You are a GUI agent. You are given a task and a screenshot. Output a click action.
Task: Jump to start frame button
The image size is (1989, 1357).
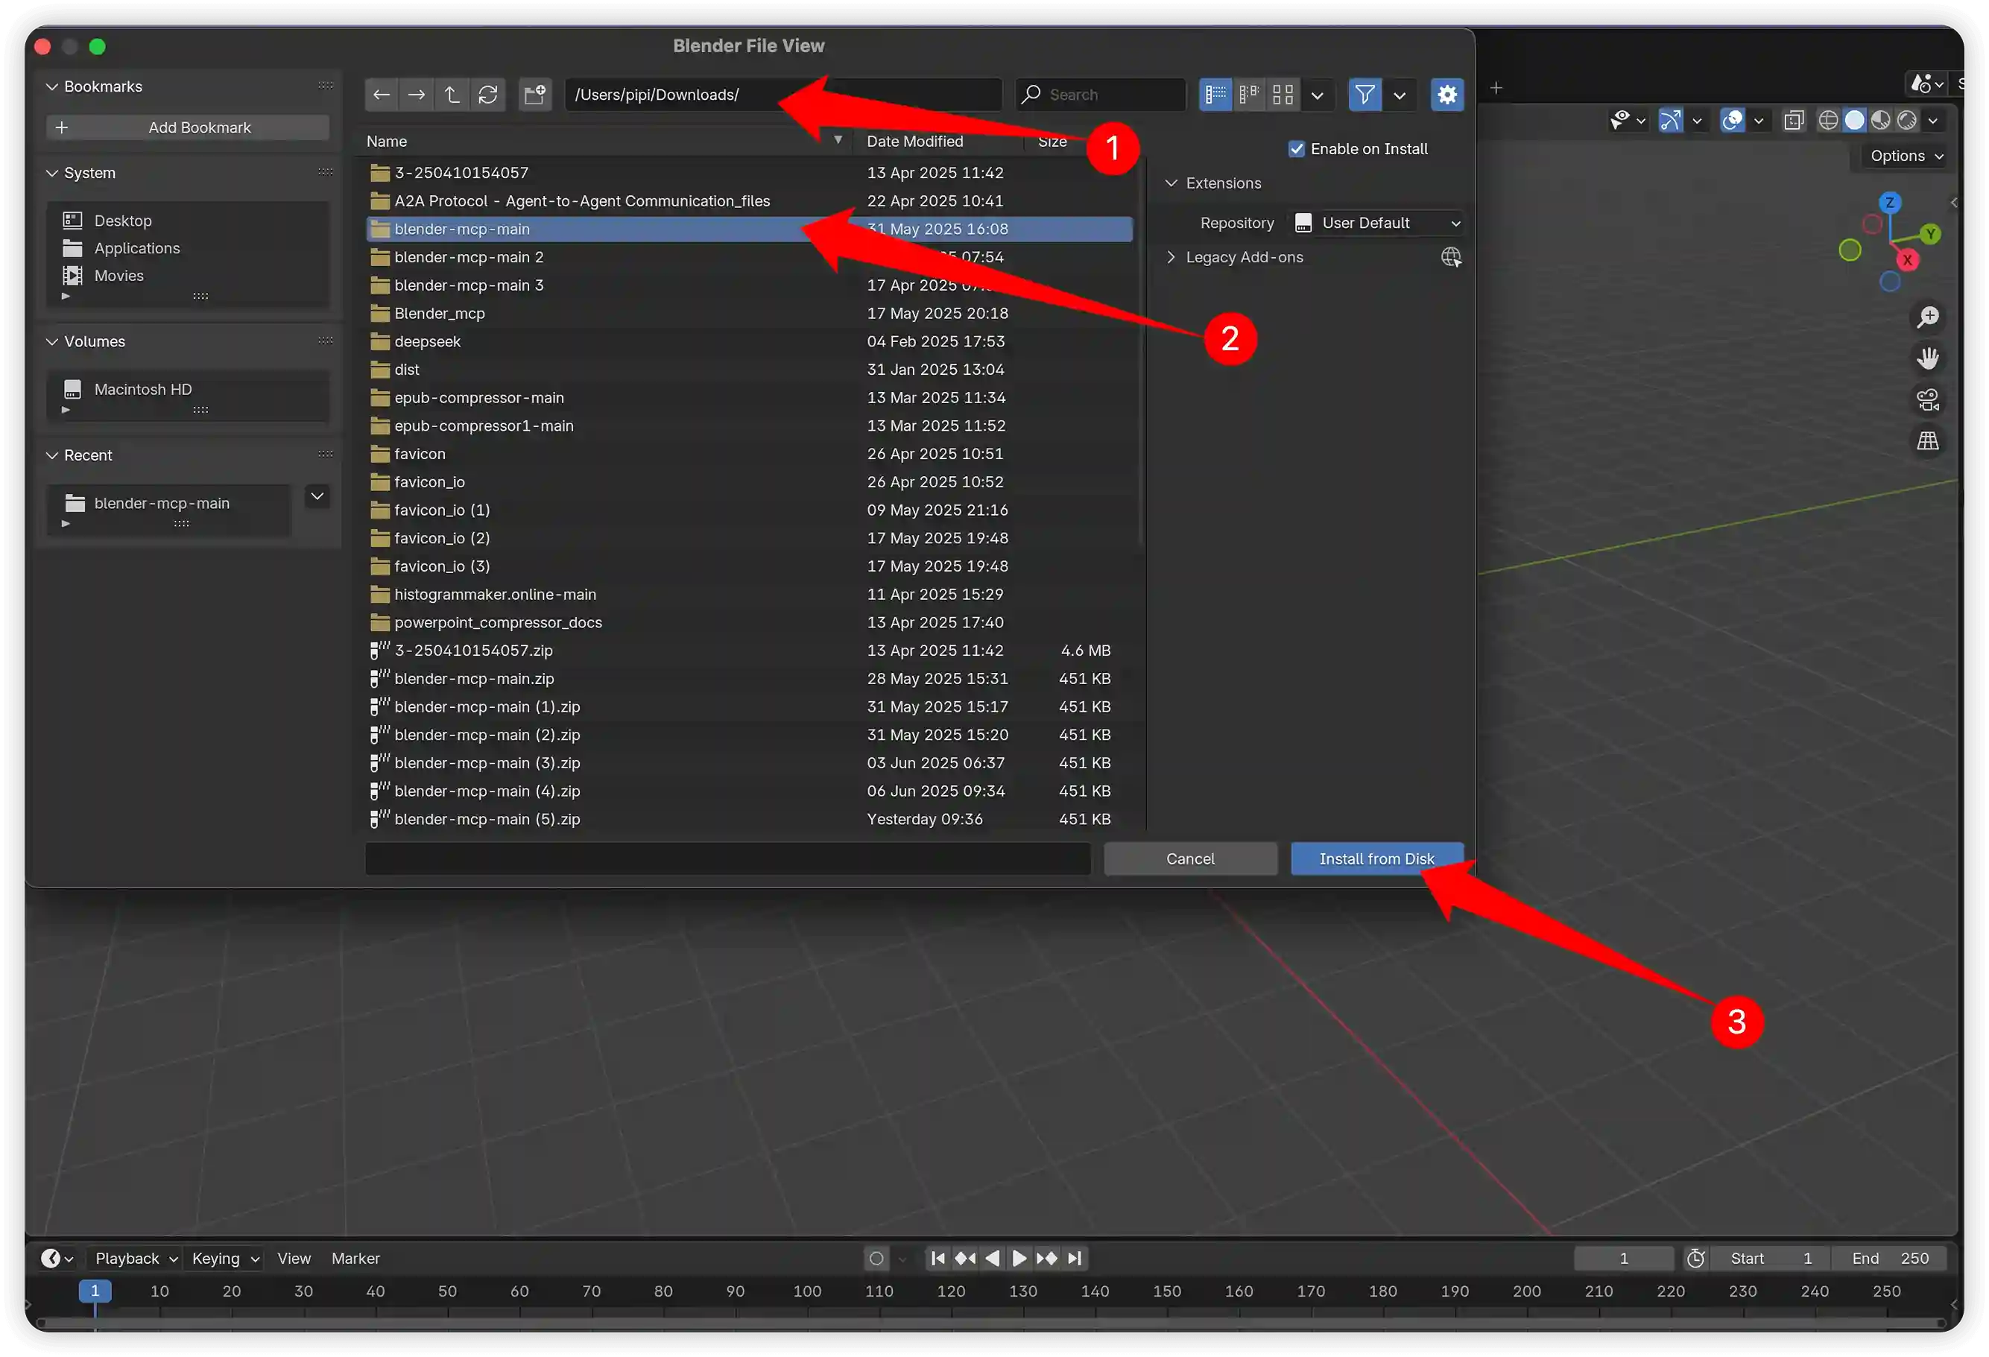(938, 1259)
